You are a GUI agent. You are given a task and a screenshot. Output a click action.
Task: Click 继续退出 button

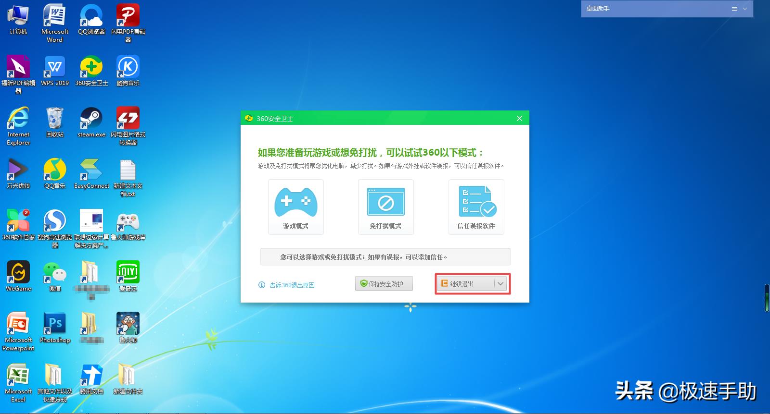coord(465,284)
